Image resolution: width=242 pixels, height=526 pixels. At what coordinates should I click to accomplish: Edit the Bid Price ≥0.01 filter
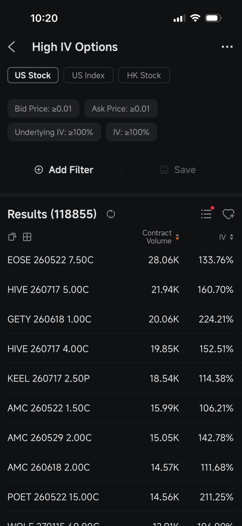pos(43,109)
